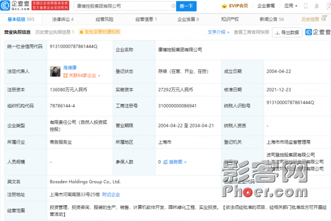The height and width of the screenshot is (221, 331).
Task: Select English name Bossden Holdings Group Co., Ltd.
Action: (x=85, y=182)
